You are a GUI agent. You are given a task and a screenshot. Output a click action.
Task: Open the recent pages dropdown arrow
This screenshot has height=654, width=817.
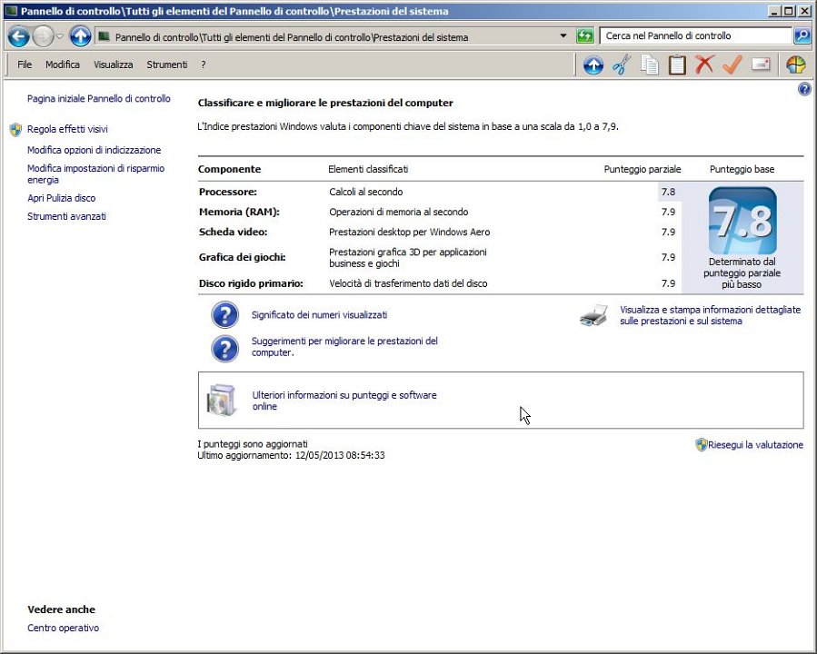click(59, 36)
